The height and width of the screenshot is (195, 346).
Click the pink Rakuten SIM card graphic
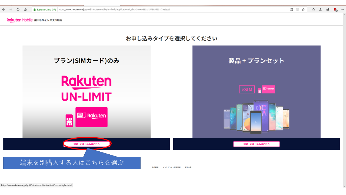coord(91,117)
